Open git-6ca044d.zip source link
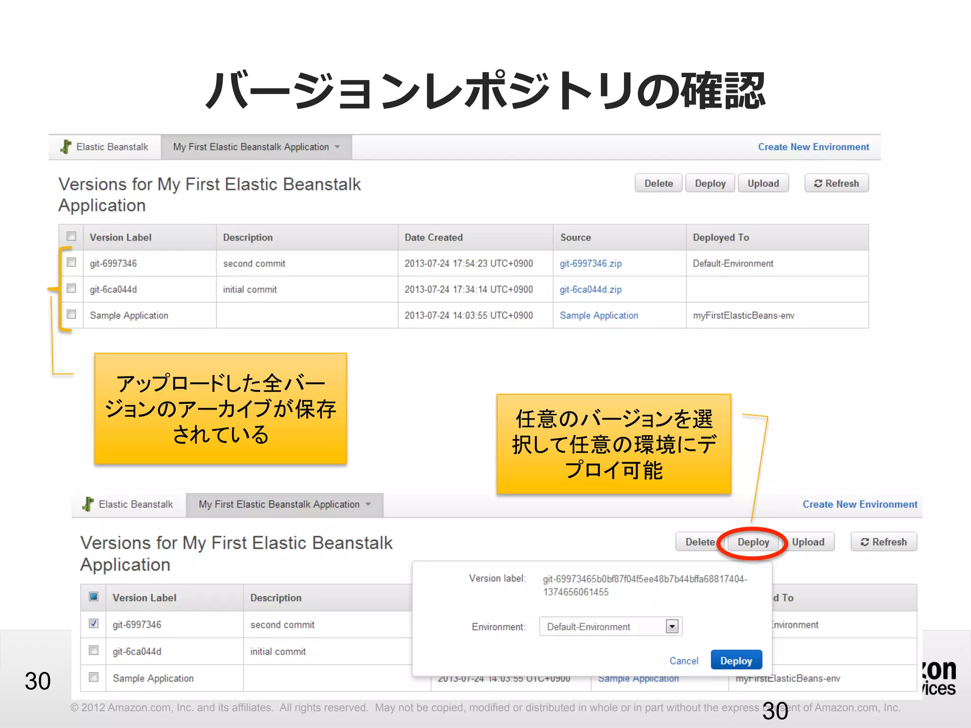 (x=590, y=290)
